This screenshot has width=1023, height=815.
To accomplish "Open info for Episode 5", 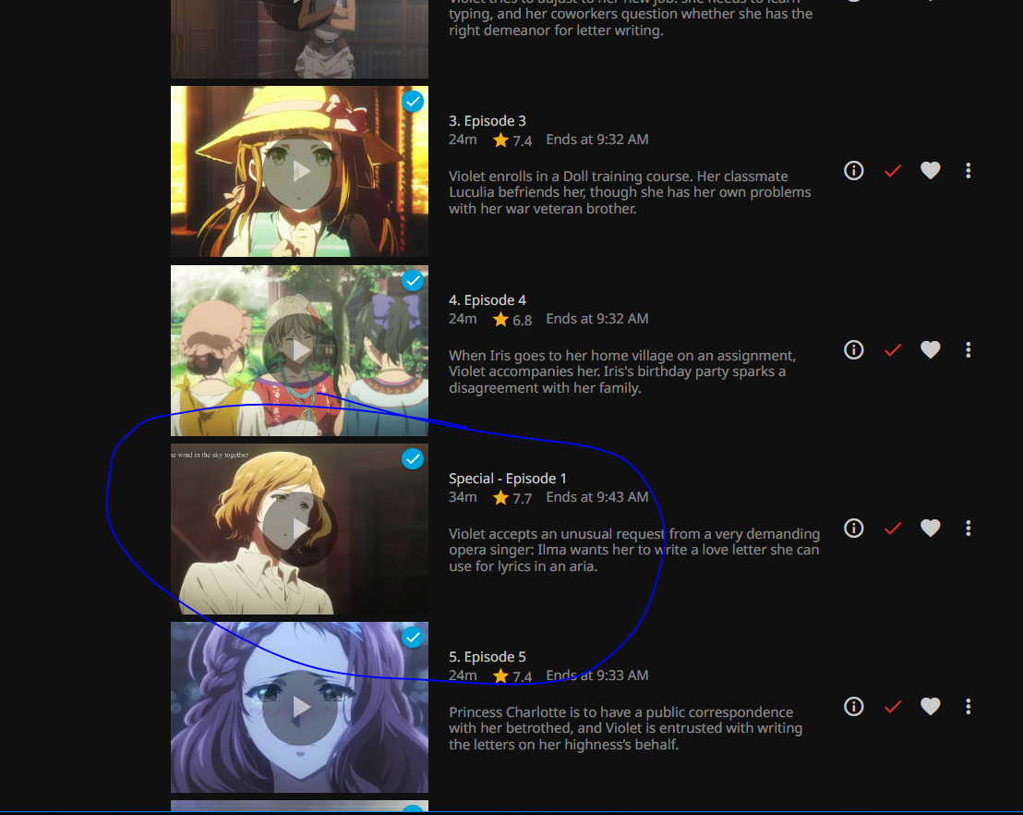I will pyautogui.click(x=853, y=707).
